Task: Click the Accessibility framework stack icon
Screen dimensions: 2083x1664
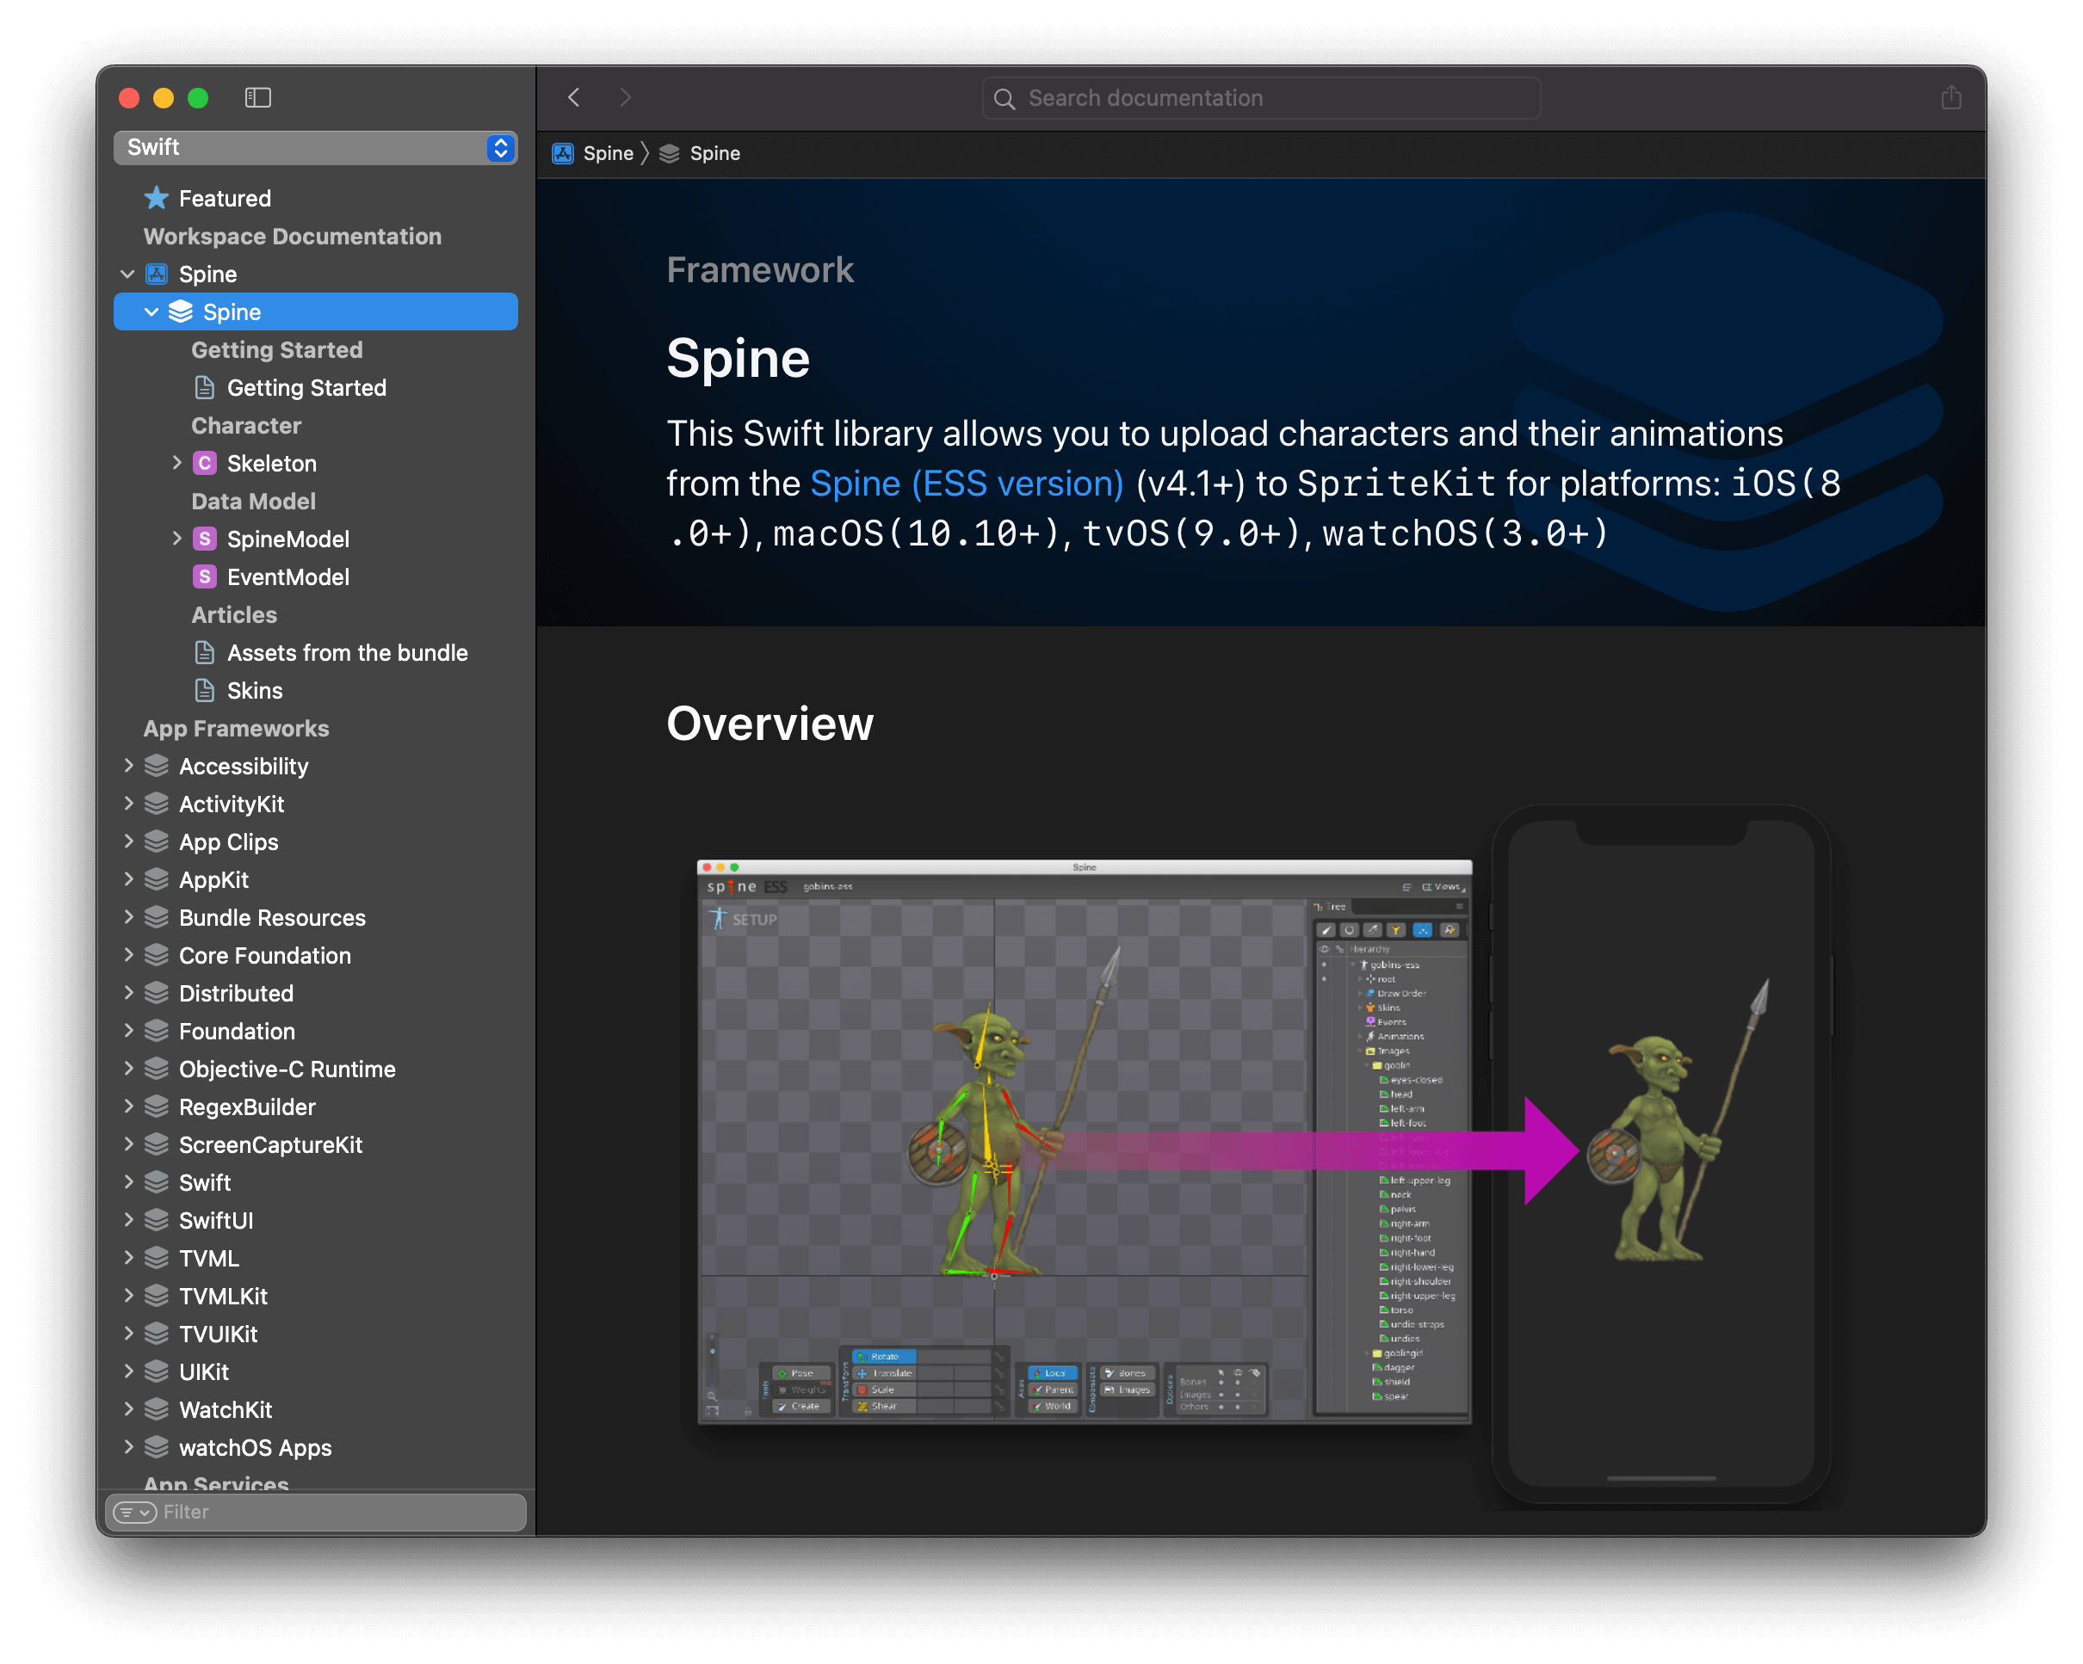Action: [x=157, y=766]
